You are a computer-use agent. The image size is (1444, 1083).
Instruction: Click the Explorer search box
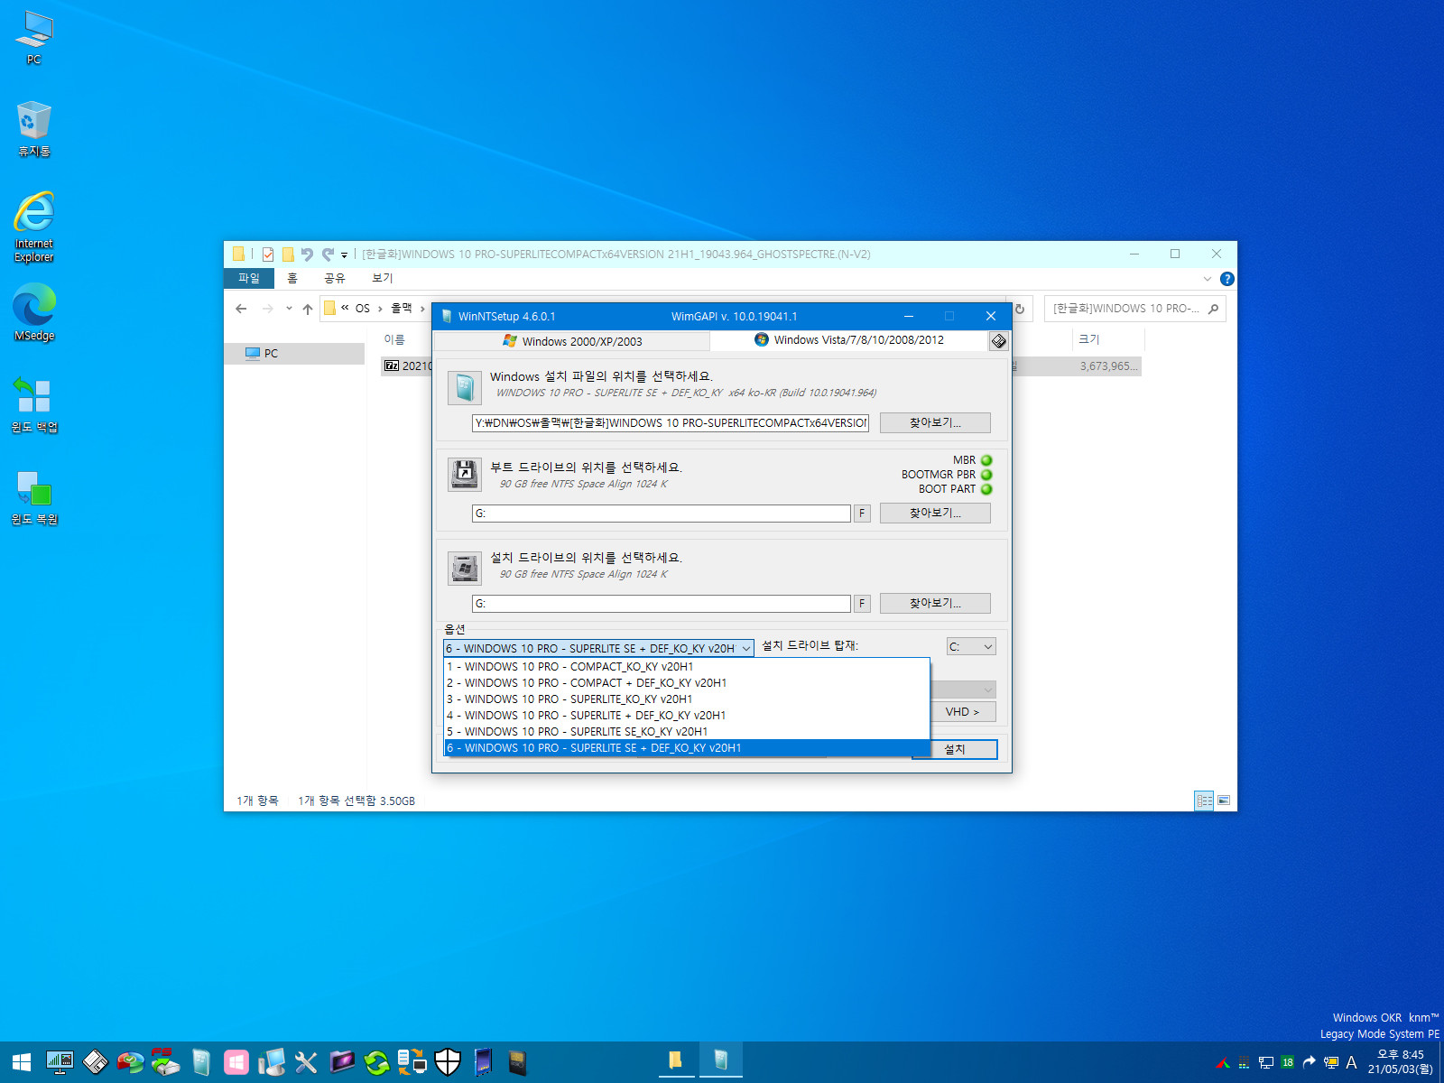(x=1135, y=309)
